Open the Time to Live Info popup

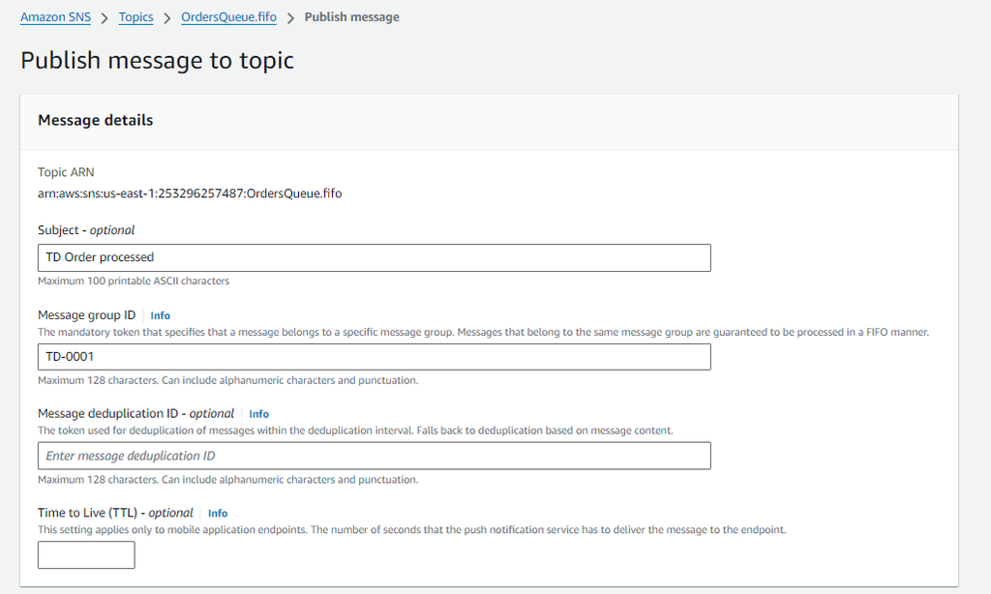(218, 513)
